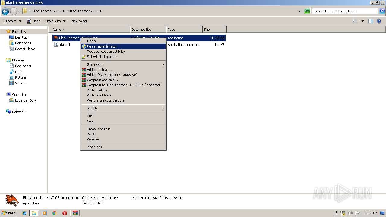386x217 pixels.
Task: Click the search magnifier icon
Action: 382,11
